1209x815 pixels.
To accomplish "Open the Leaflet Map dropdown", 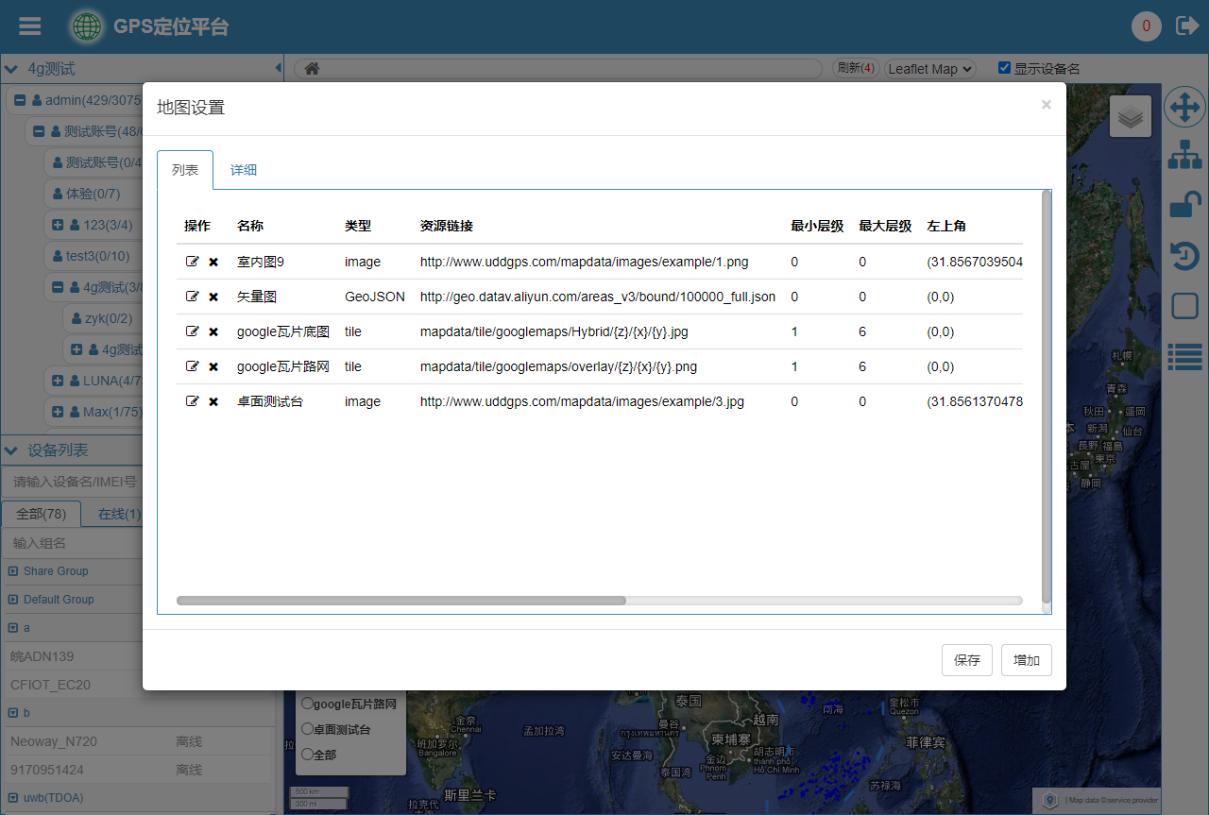I will tap(929, 69).
